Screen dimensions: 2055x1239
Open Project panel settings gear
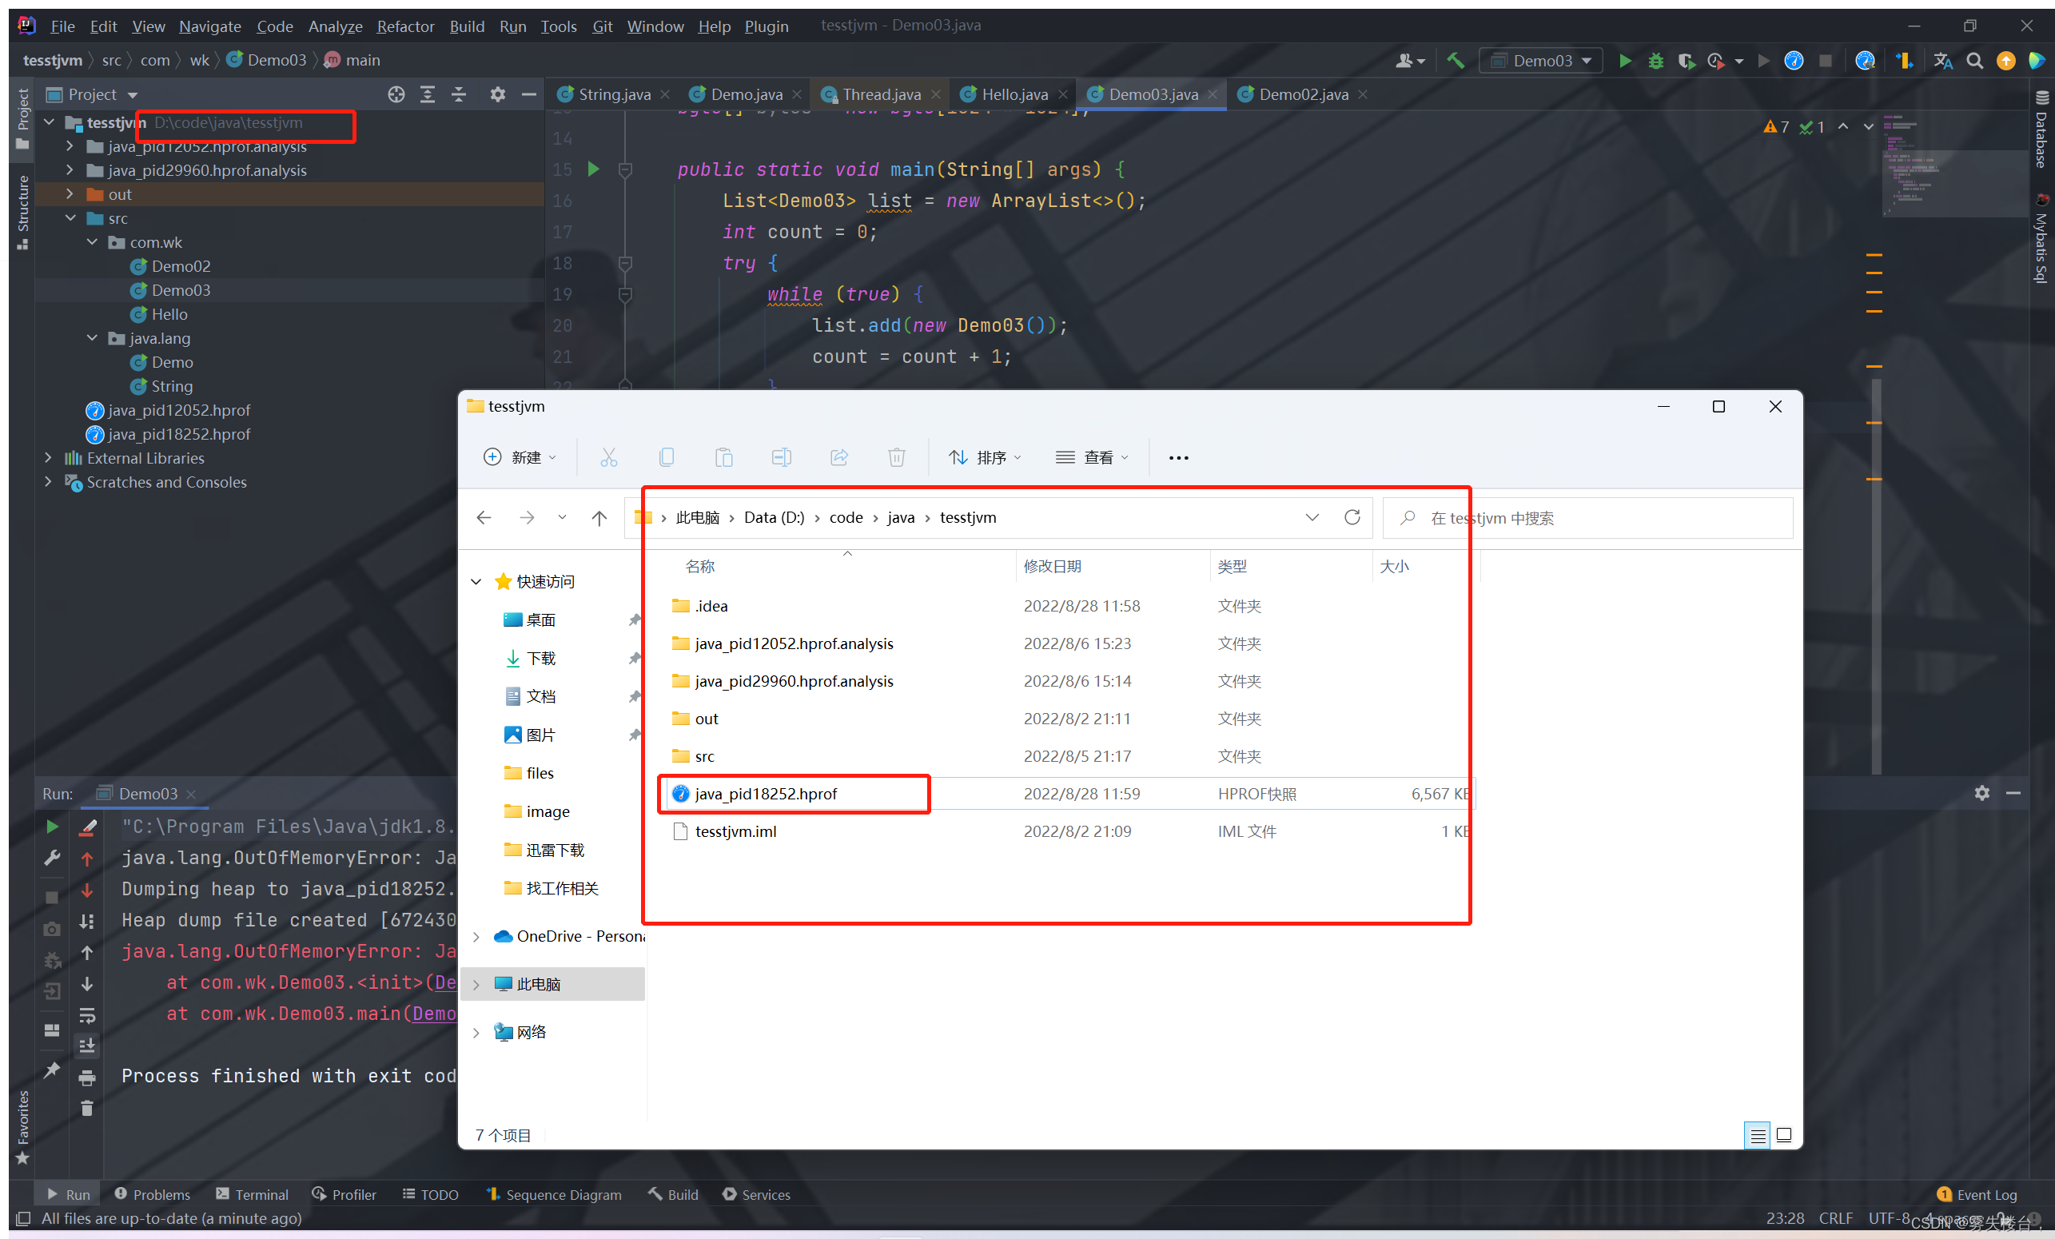498,94
